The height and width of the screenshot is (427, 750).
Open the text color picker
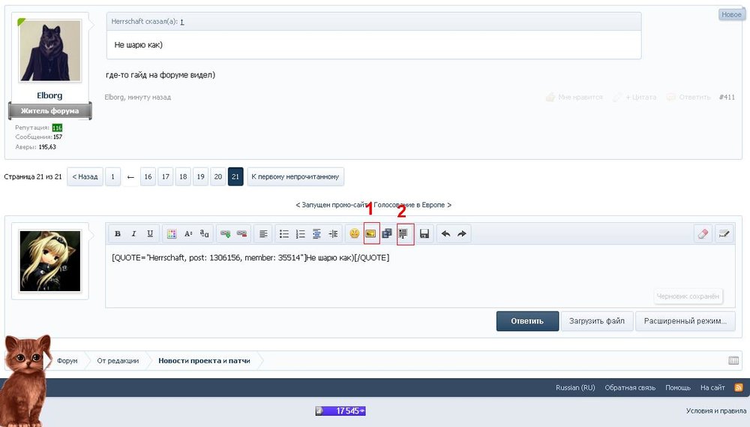point(172,234)
